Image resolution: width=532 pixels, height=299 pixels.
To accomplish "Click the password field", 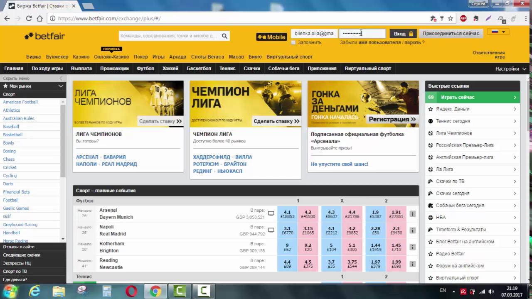I will point(362,34).
